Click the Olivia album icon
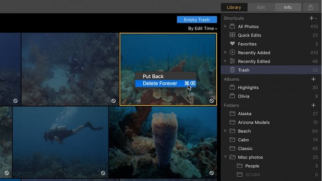The width and height of the screenshot is (322, 181). [232, 96]
